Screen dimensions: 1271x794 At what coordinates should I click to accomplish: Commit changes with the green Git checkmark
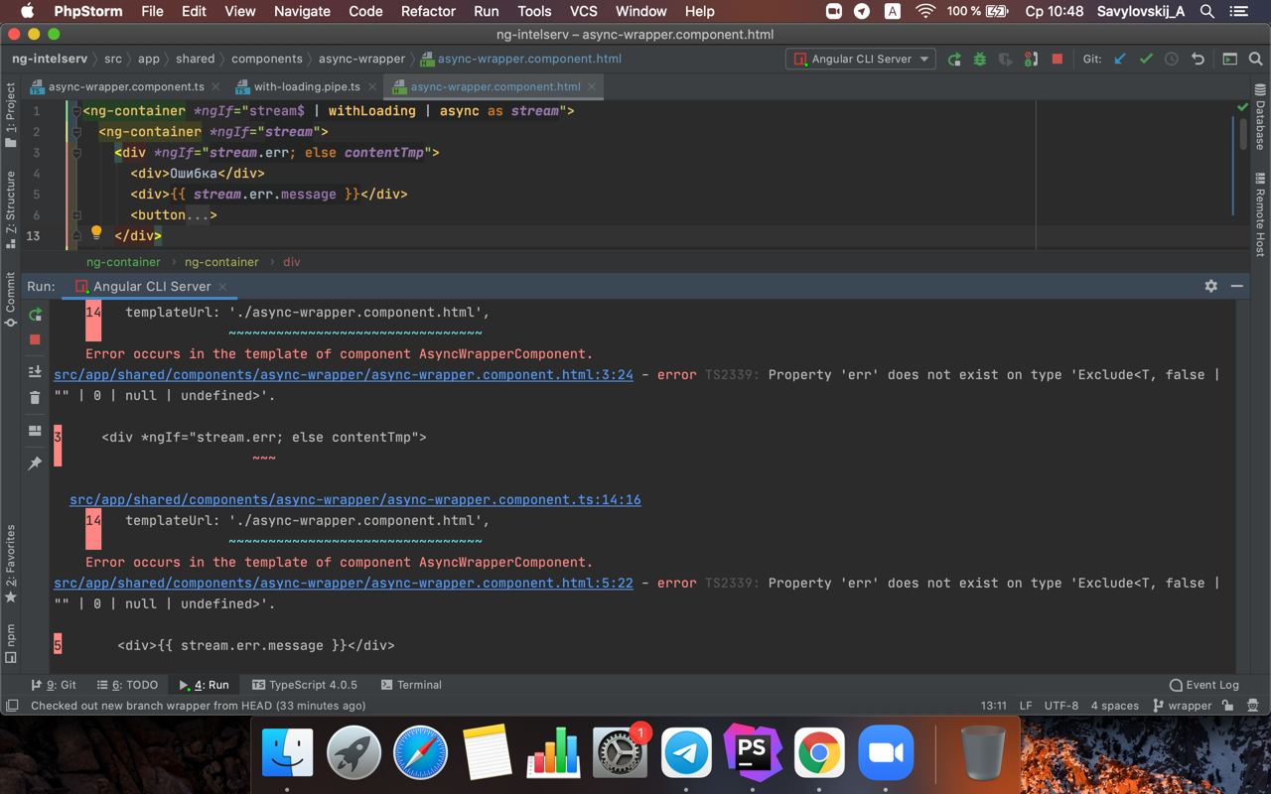[x=1146, y=59]
